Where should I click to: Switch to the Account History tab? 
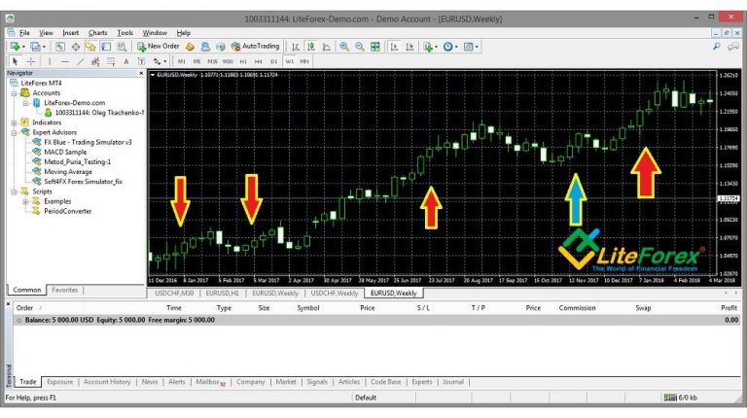107,382
